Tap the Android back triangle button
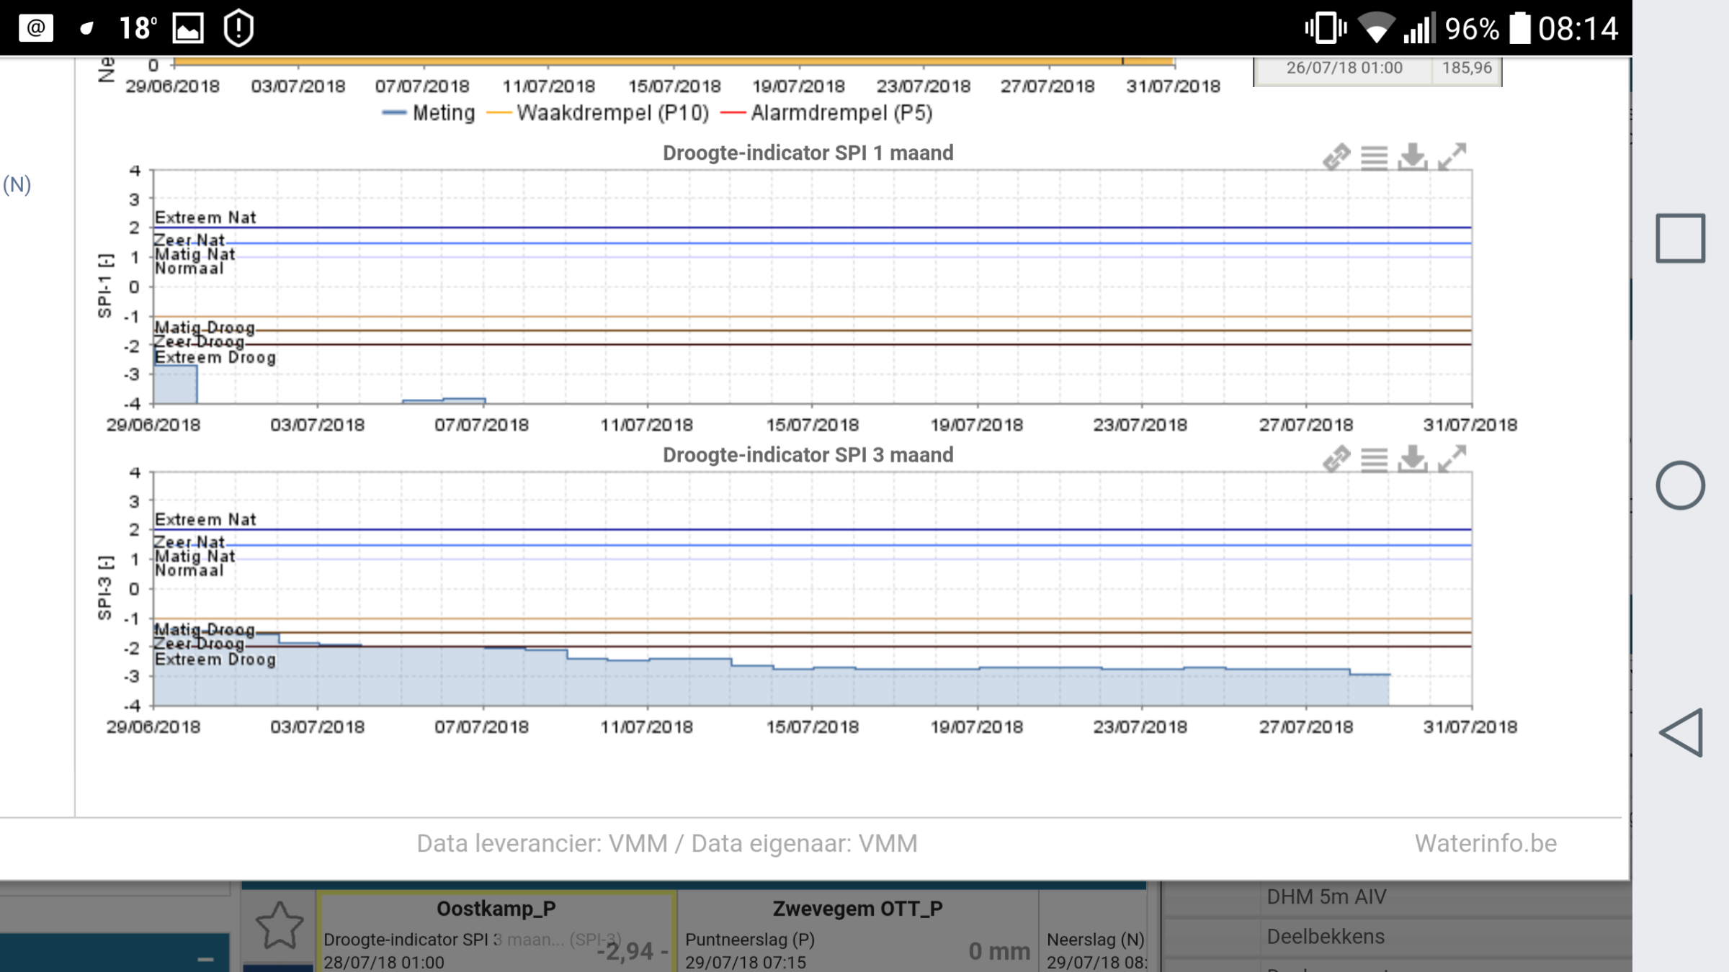 pos(1681,733)
